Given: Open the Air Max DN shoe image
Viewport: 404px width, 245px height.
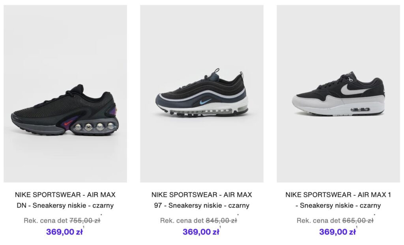Looking at the screenshot, I should point(65,94).
